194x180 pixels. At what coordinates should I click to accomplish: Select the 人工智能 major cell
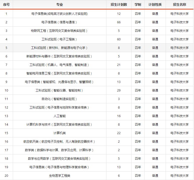point(59,116)
